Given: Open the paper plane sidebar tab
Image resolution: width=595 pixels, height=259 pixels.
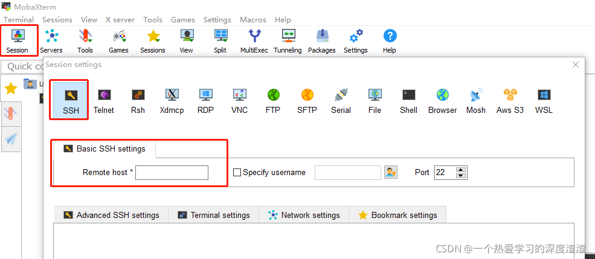Looking at the screenshot, I should [x=11, y=139].
